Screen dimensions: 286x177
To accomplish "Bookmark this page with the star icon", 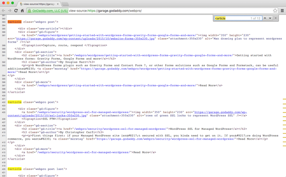I will [x=275, y=11].
